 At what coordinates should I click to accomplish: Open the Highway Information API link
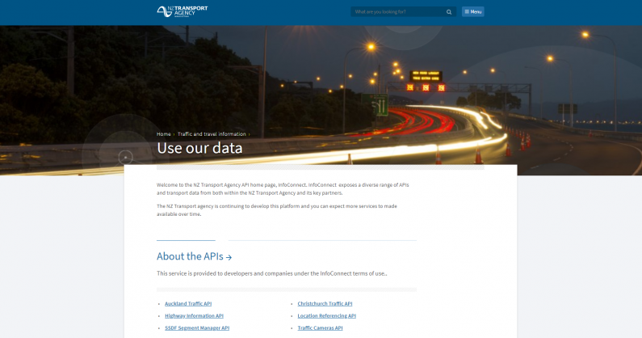[194, 316]
